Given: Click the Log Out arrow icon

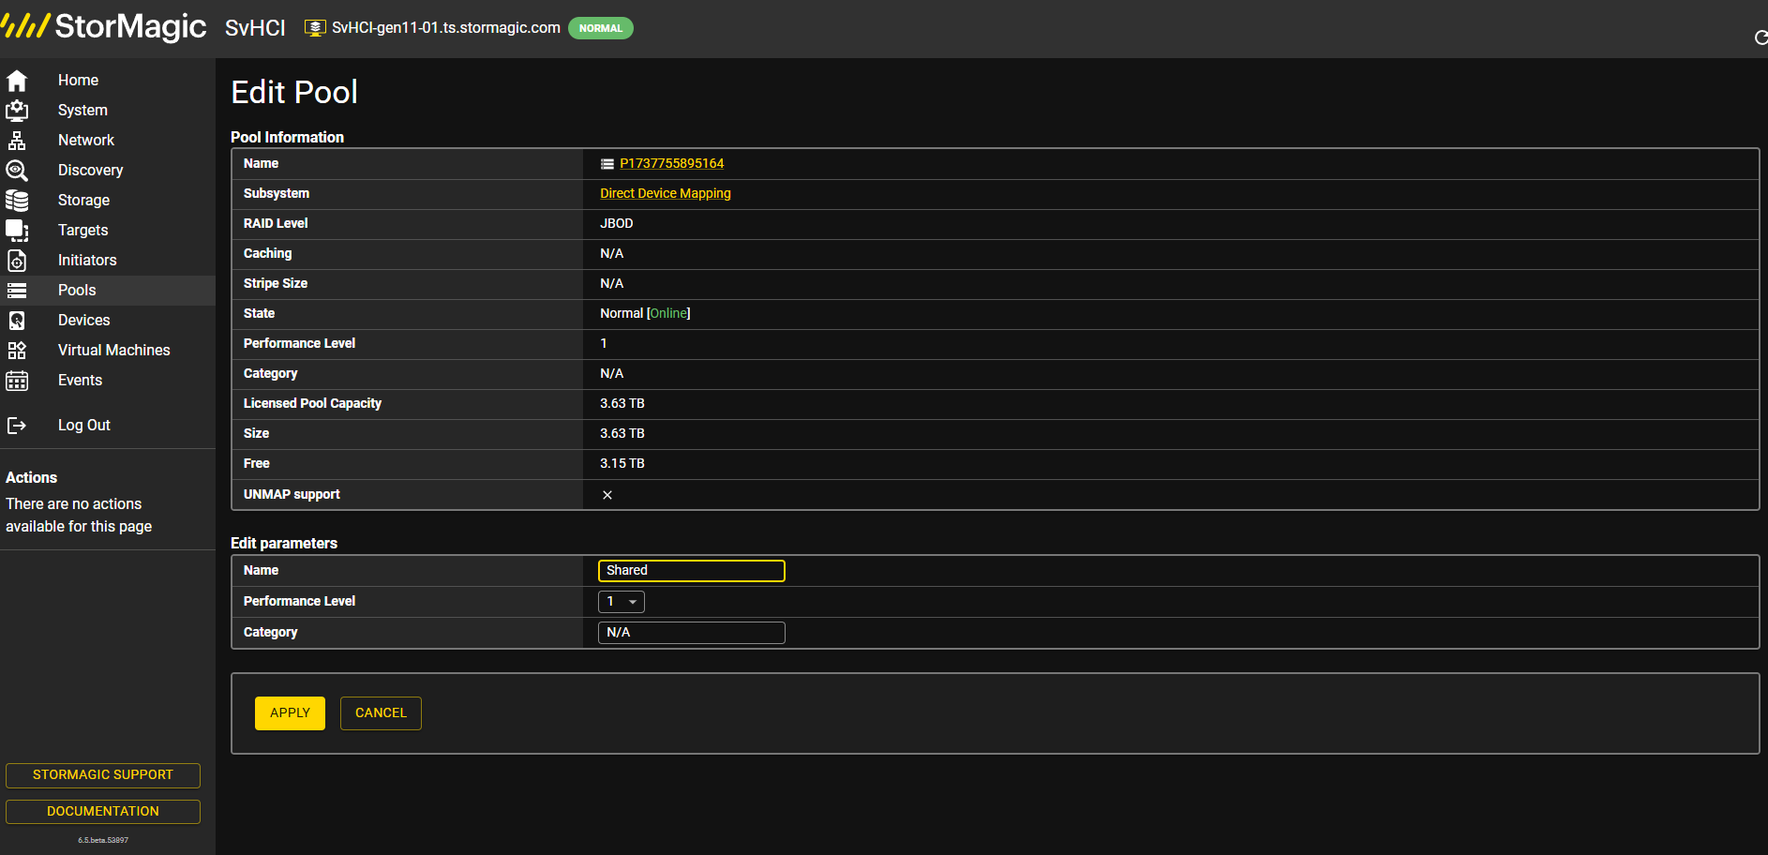Looking at the screenshot, I should 17,426.
